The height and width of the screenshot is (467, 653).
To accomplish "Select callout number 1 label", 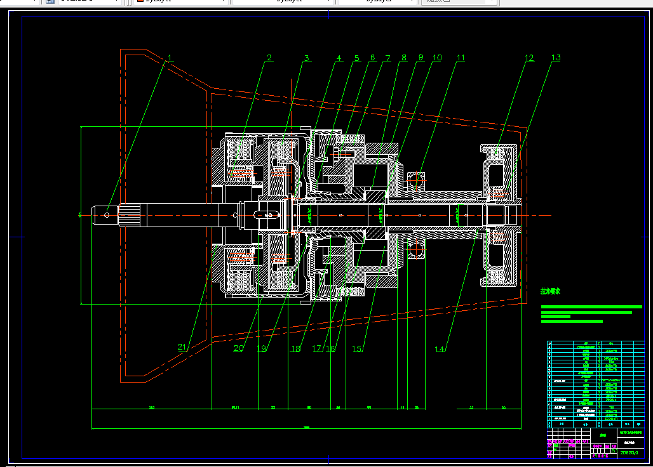I will tap(170, 58).
